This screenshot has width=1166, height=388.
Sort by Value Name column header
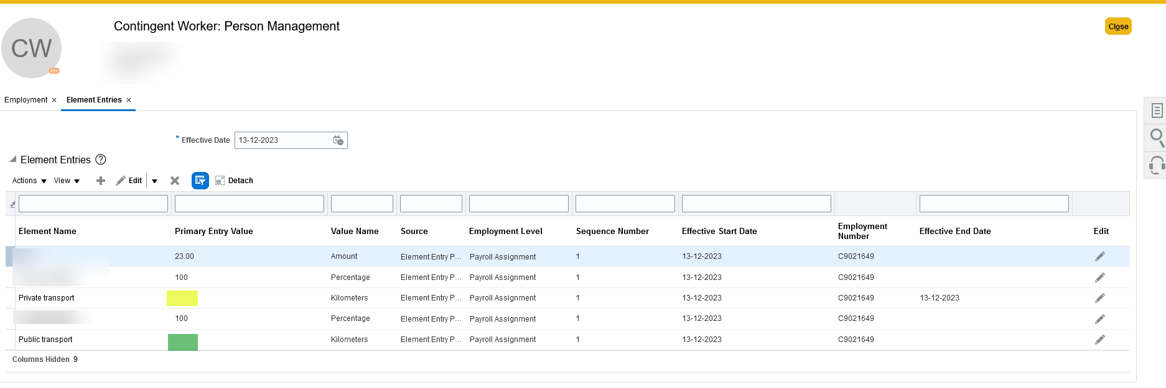click(x=355, y=231)
